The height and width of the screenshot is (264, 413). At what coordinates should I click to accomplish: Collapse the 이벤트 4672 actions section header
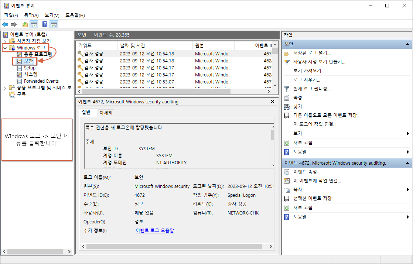[x=347, y=163]
